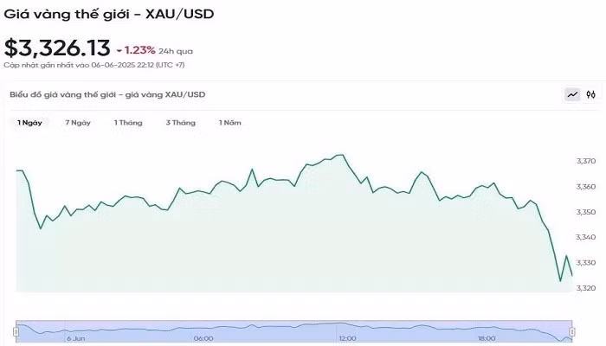Click the 'Giá vàng thế giới - XAU/USD' heading
This screenshot has width=606, height=346.
(x=109, y=13)
